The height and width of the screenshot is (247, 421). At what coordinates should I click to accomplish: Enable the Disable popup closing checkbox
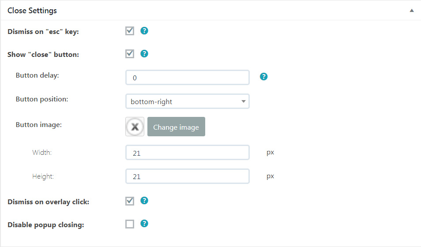tap(130, 224)
